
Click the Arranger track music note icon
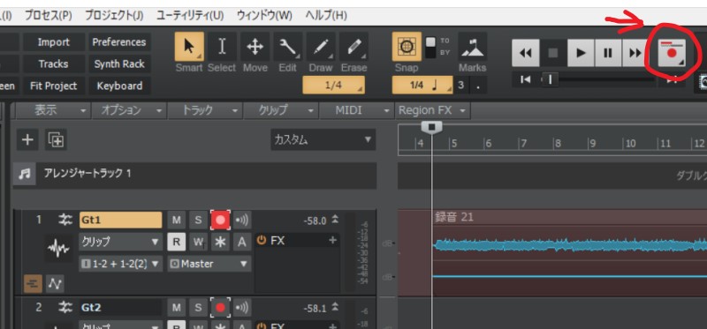pos(25,174)
